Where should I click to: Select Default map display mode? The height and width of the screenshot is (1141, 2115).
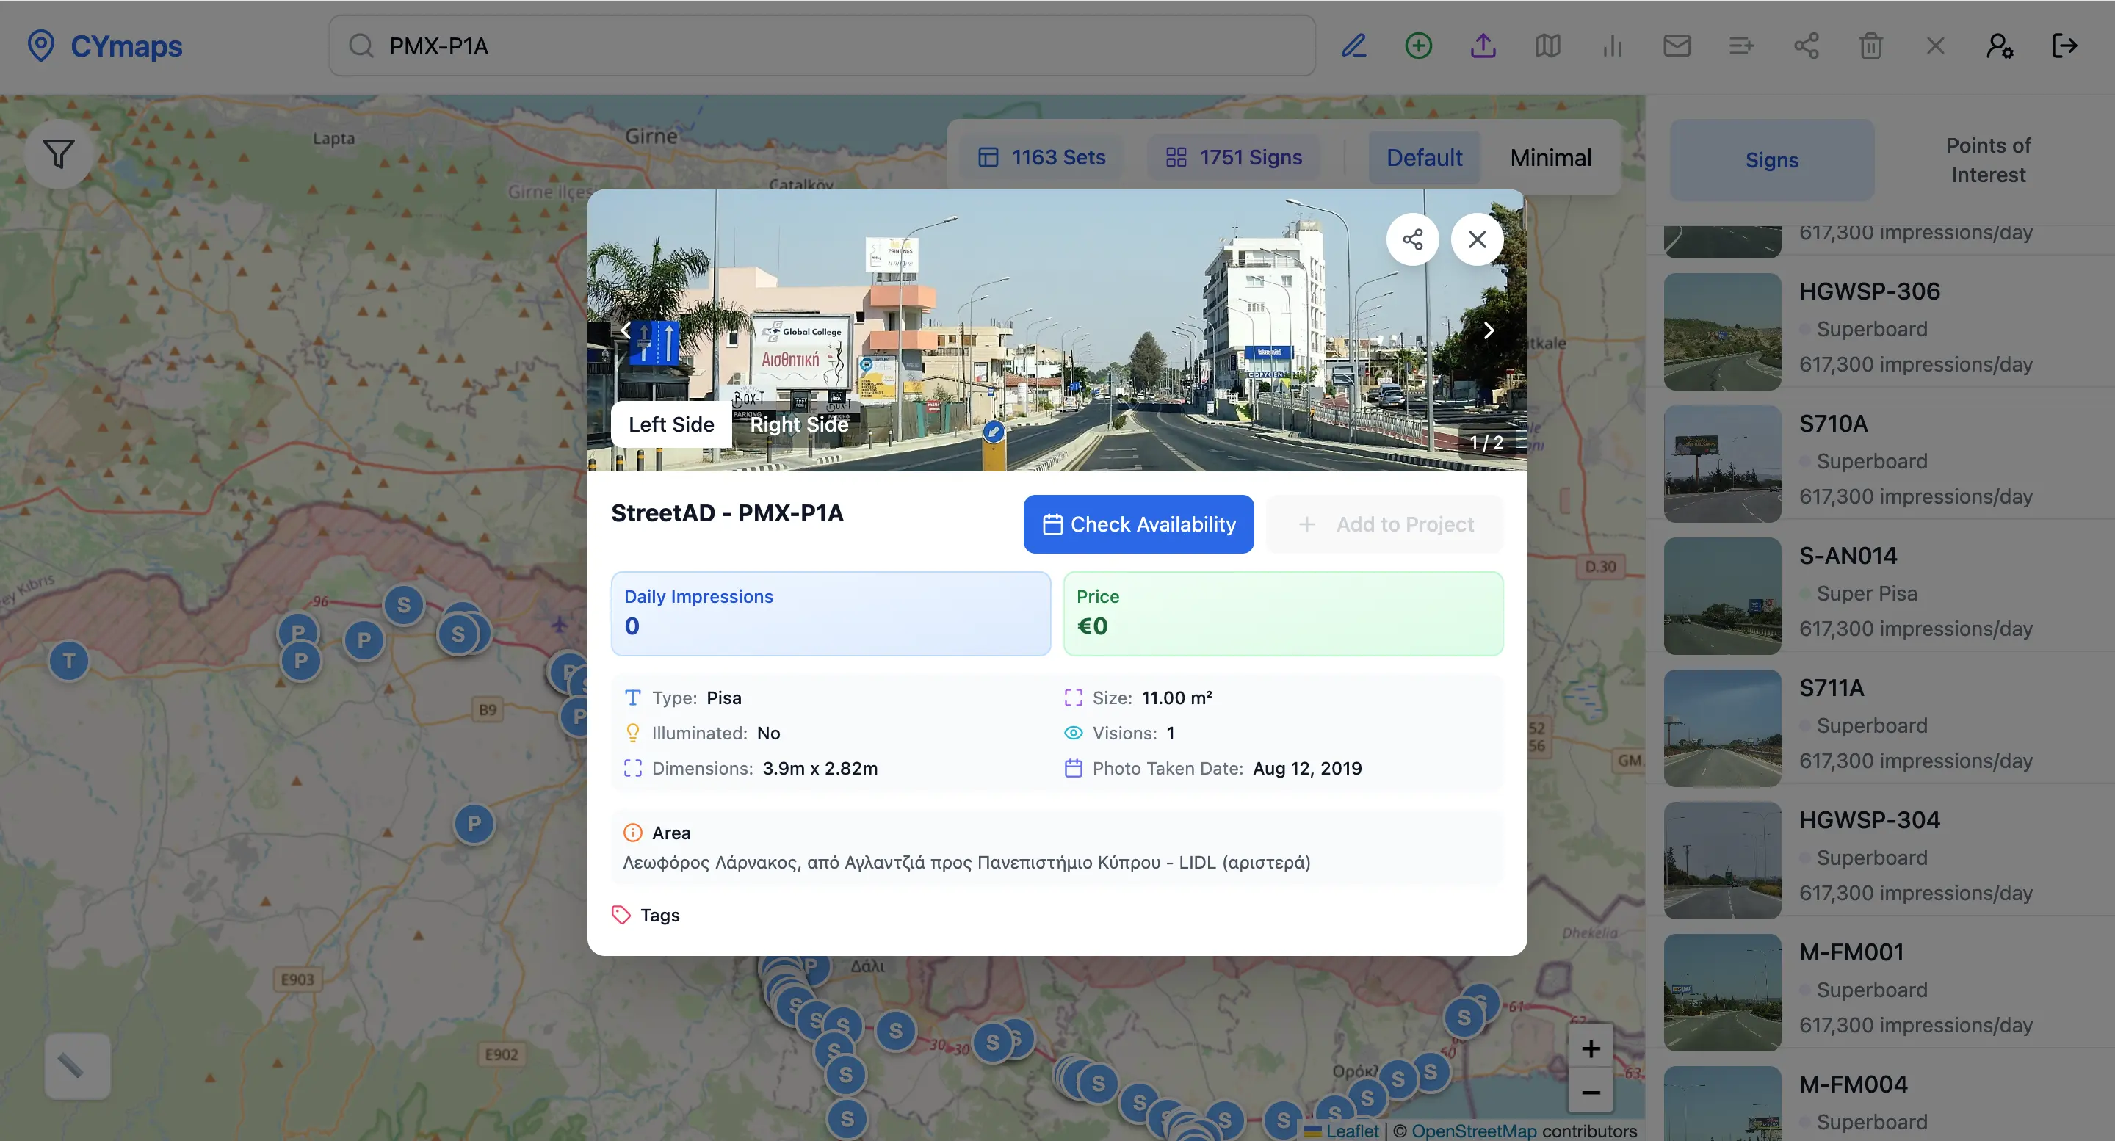(x=1424, y=158)
